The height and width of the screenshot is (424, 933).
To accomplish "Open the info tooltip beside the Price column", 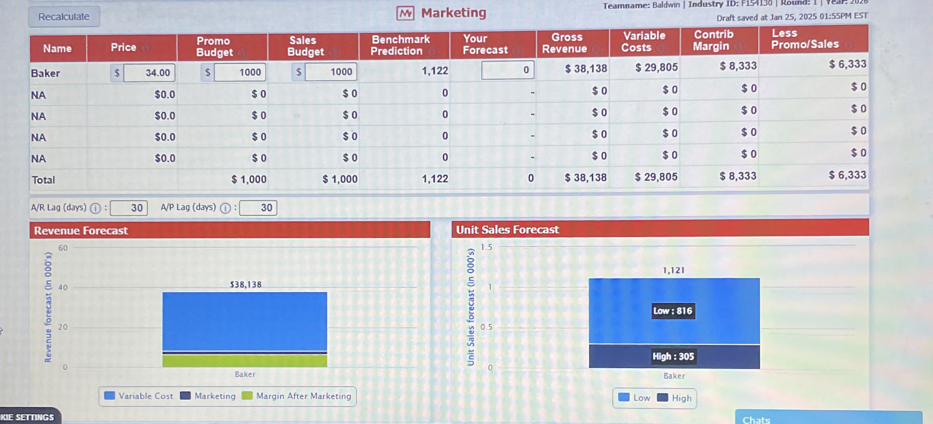I will point(147,48).
